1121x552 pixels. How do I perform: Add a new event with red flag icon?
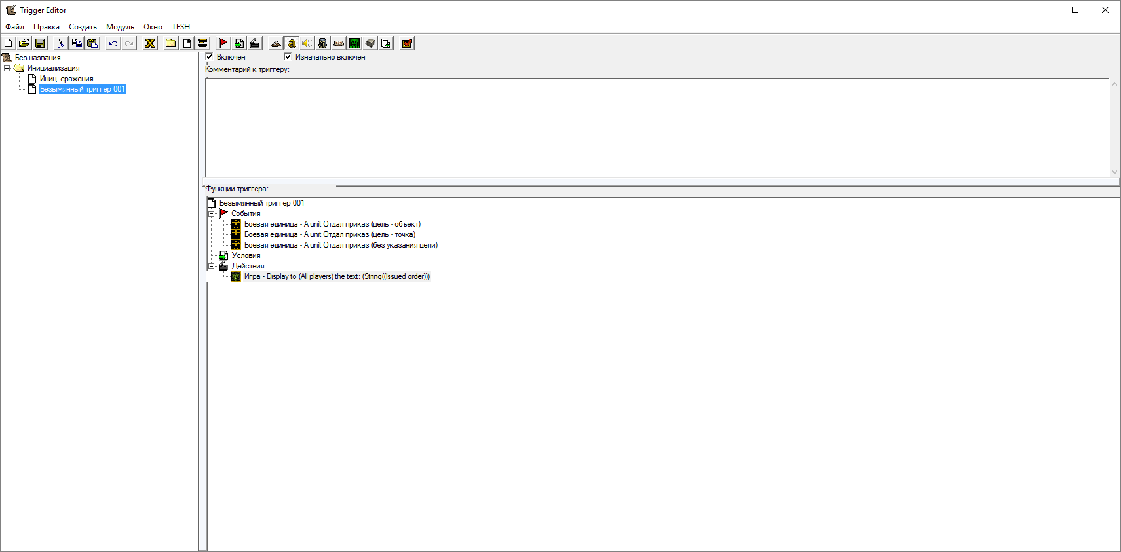(223, 43)
